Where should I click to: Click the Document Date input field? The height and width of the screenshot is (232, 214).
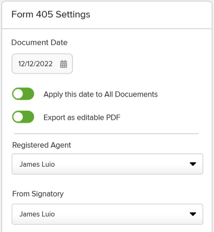coord(42,64)
